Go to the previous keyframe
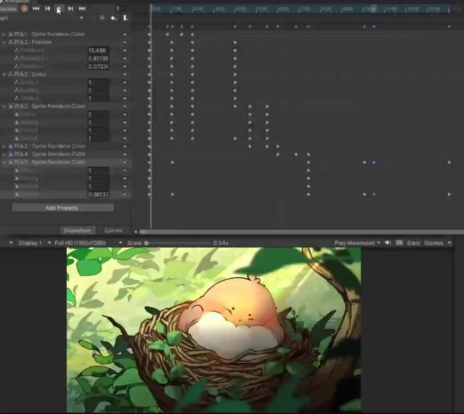The image size is (464, 414). [x=48, y=9]
